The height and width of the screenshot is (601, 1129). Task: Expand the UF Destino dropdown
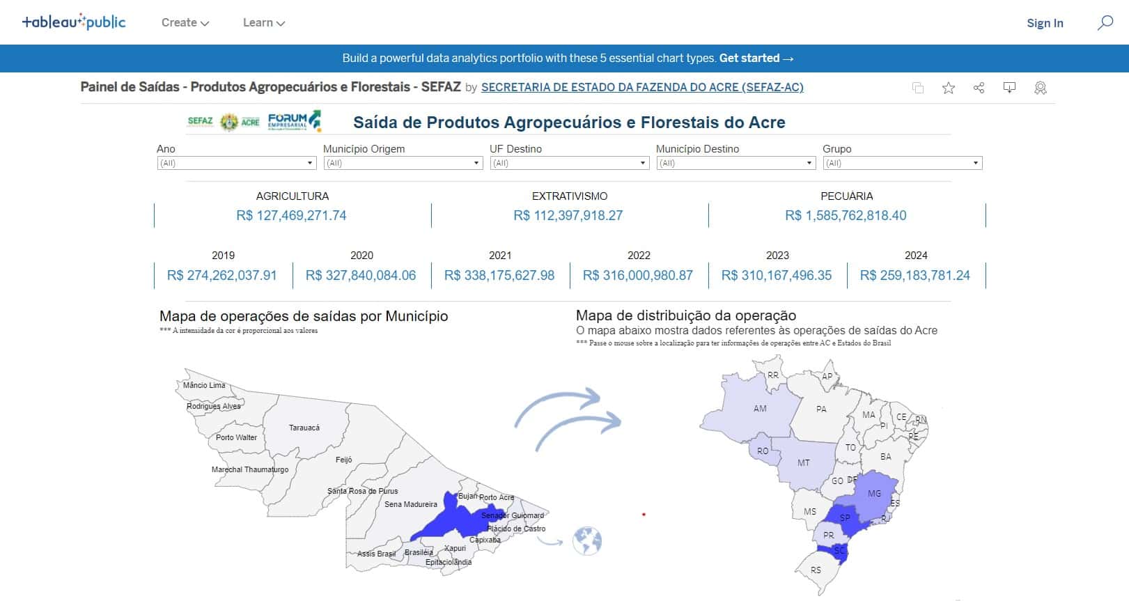[x=569, y=163]
